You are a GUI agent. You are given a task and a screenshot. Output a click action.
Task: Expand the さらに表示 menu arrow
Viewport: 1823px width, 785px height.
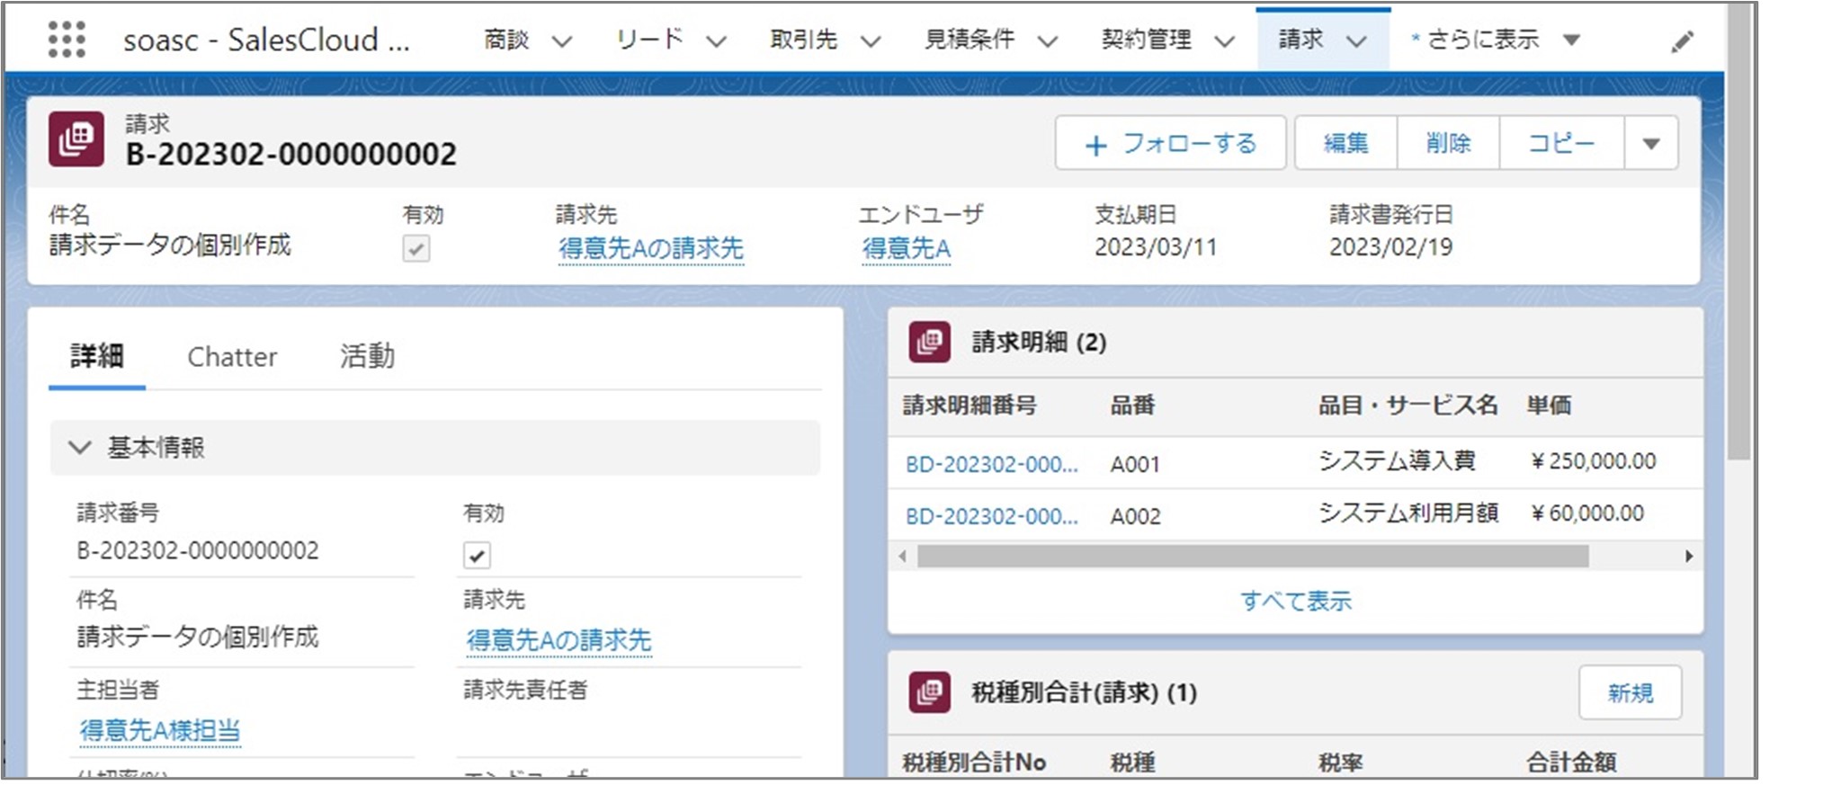point(1571,40)
